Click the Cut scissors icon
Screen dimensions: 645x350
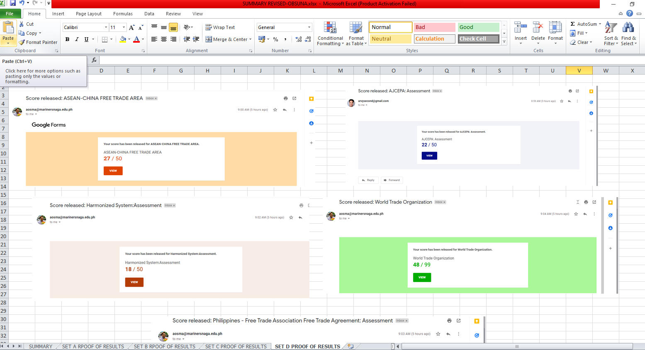pyautogui.click(x=22, y=24)
